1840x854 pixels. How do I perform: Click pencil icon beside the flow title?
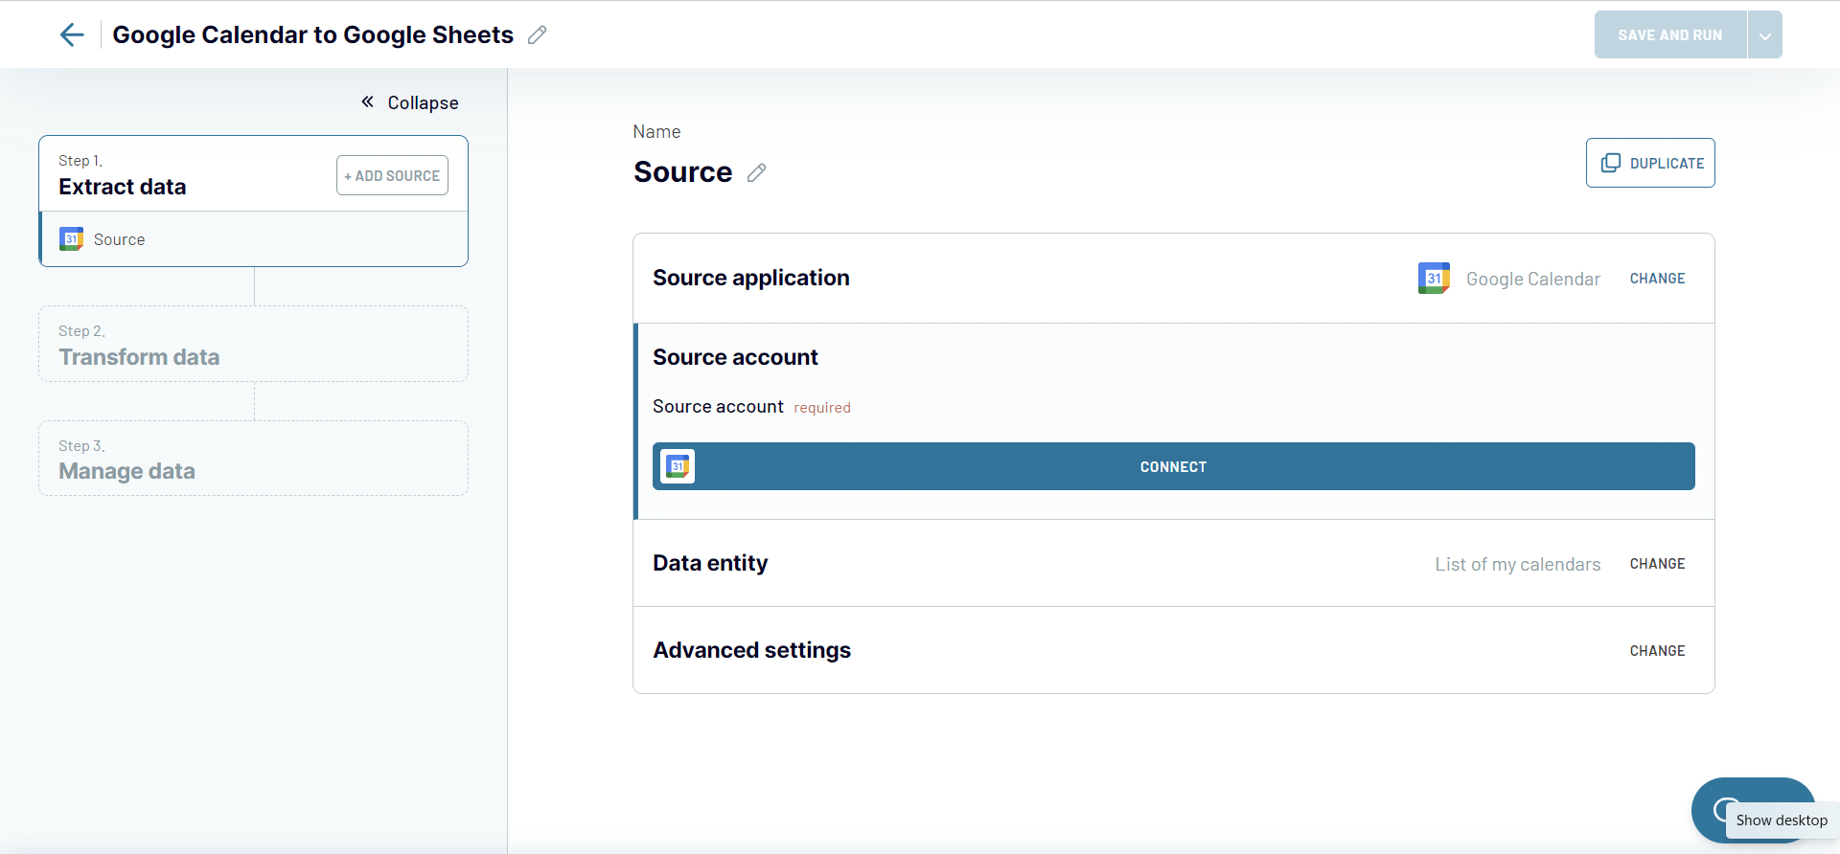point(538,35)
